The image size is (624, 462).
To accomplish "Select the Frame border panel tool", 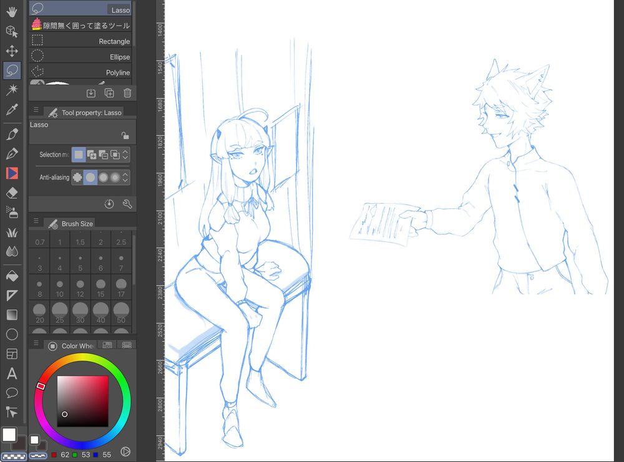I will pos(12,354).
